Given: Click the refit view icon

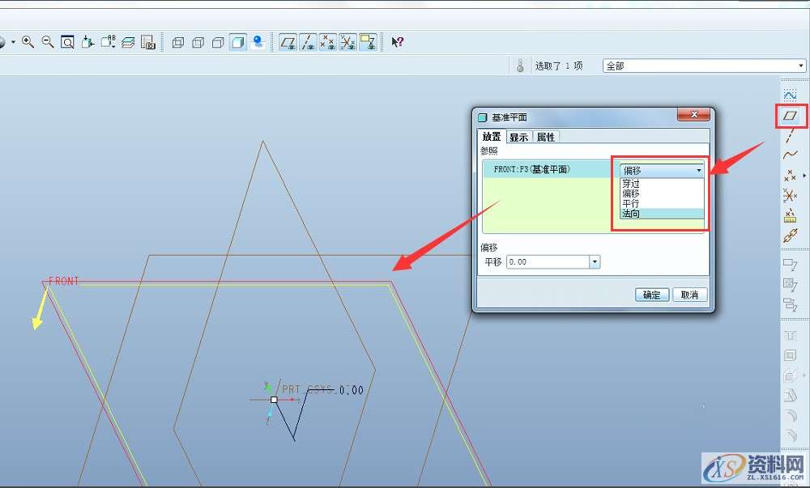Looking at the screenshot, I should 67,41.
